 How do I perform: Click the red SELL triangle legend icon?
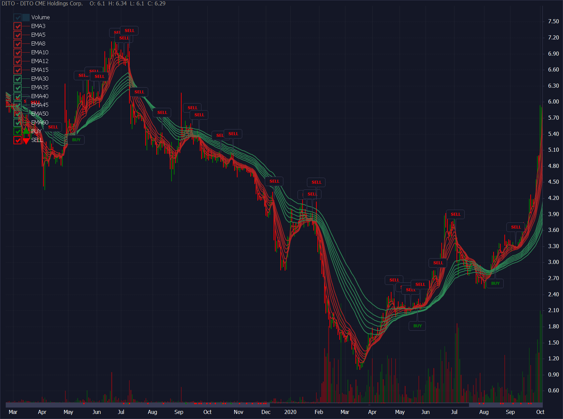coord(26,141)
